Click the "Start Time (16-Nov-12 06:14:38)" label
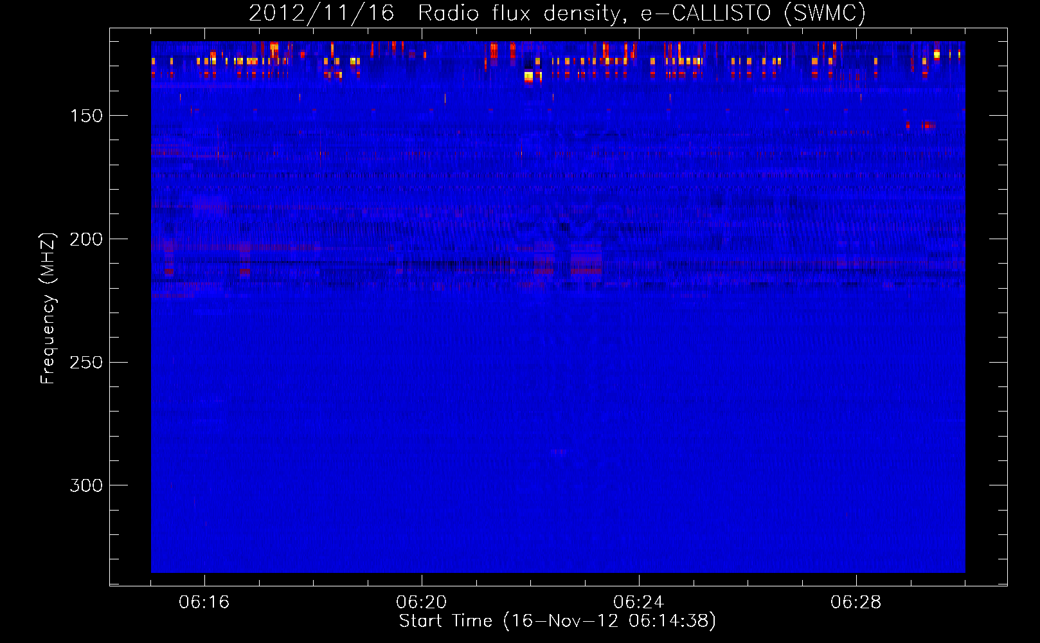 (x=557, y=621)
